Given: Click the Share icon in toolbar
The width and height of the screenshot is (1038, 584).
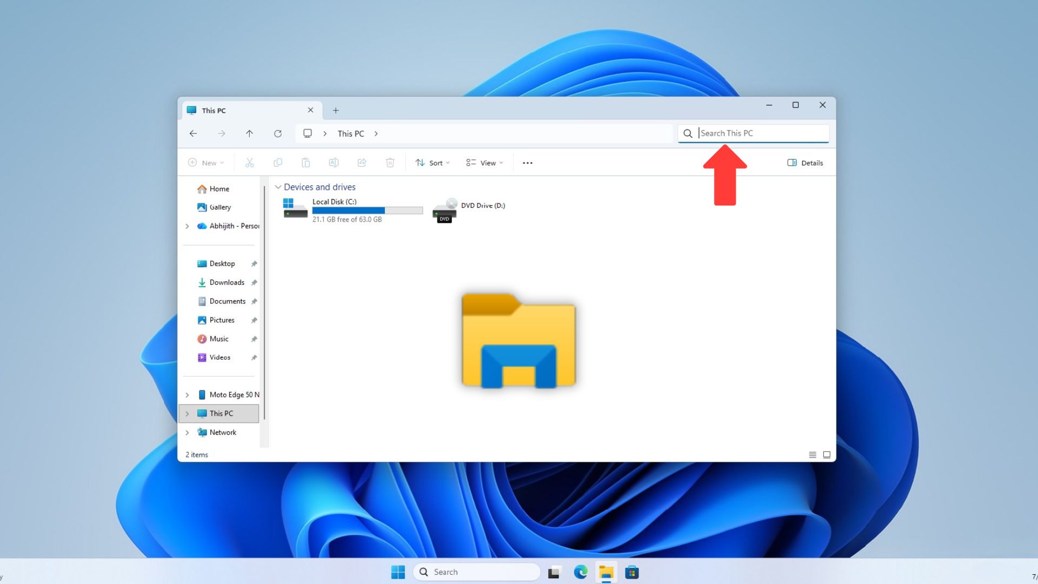Looking at the screenshot, I should click(362, 163).
